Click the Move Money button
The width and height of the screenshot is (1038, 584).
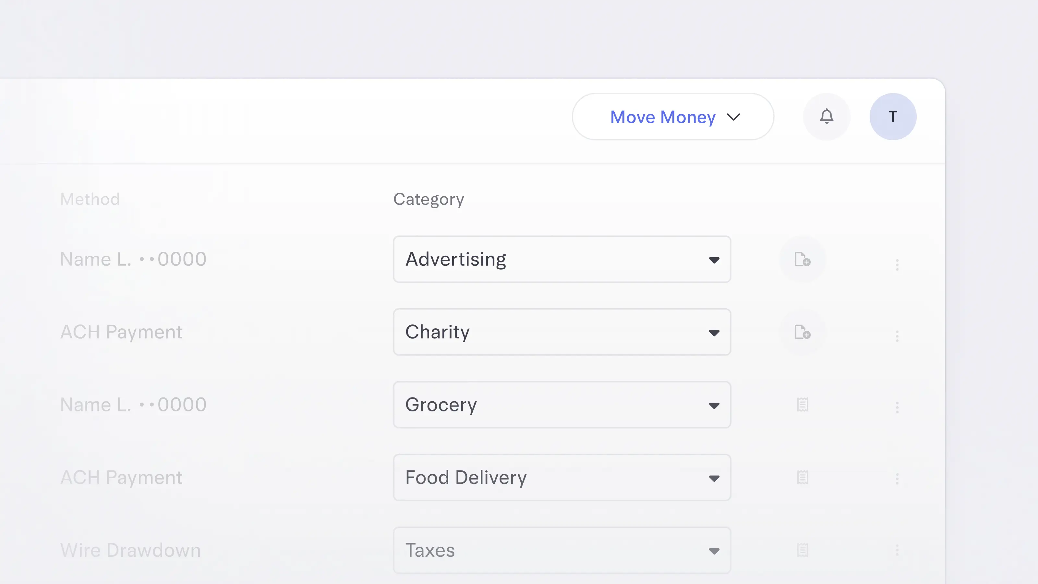[663, 117]
